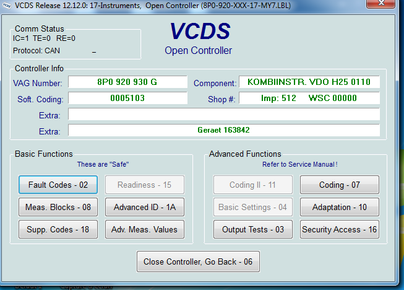
Task: Click the disabled Coding II - 11 button
Action: coord(253,185)
